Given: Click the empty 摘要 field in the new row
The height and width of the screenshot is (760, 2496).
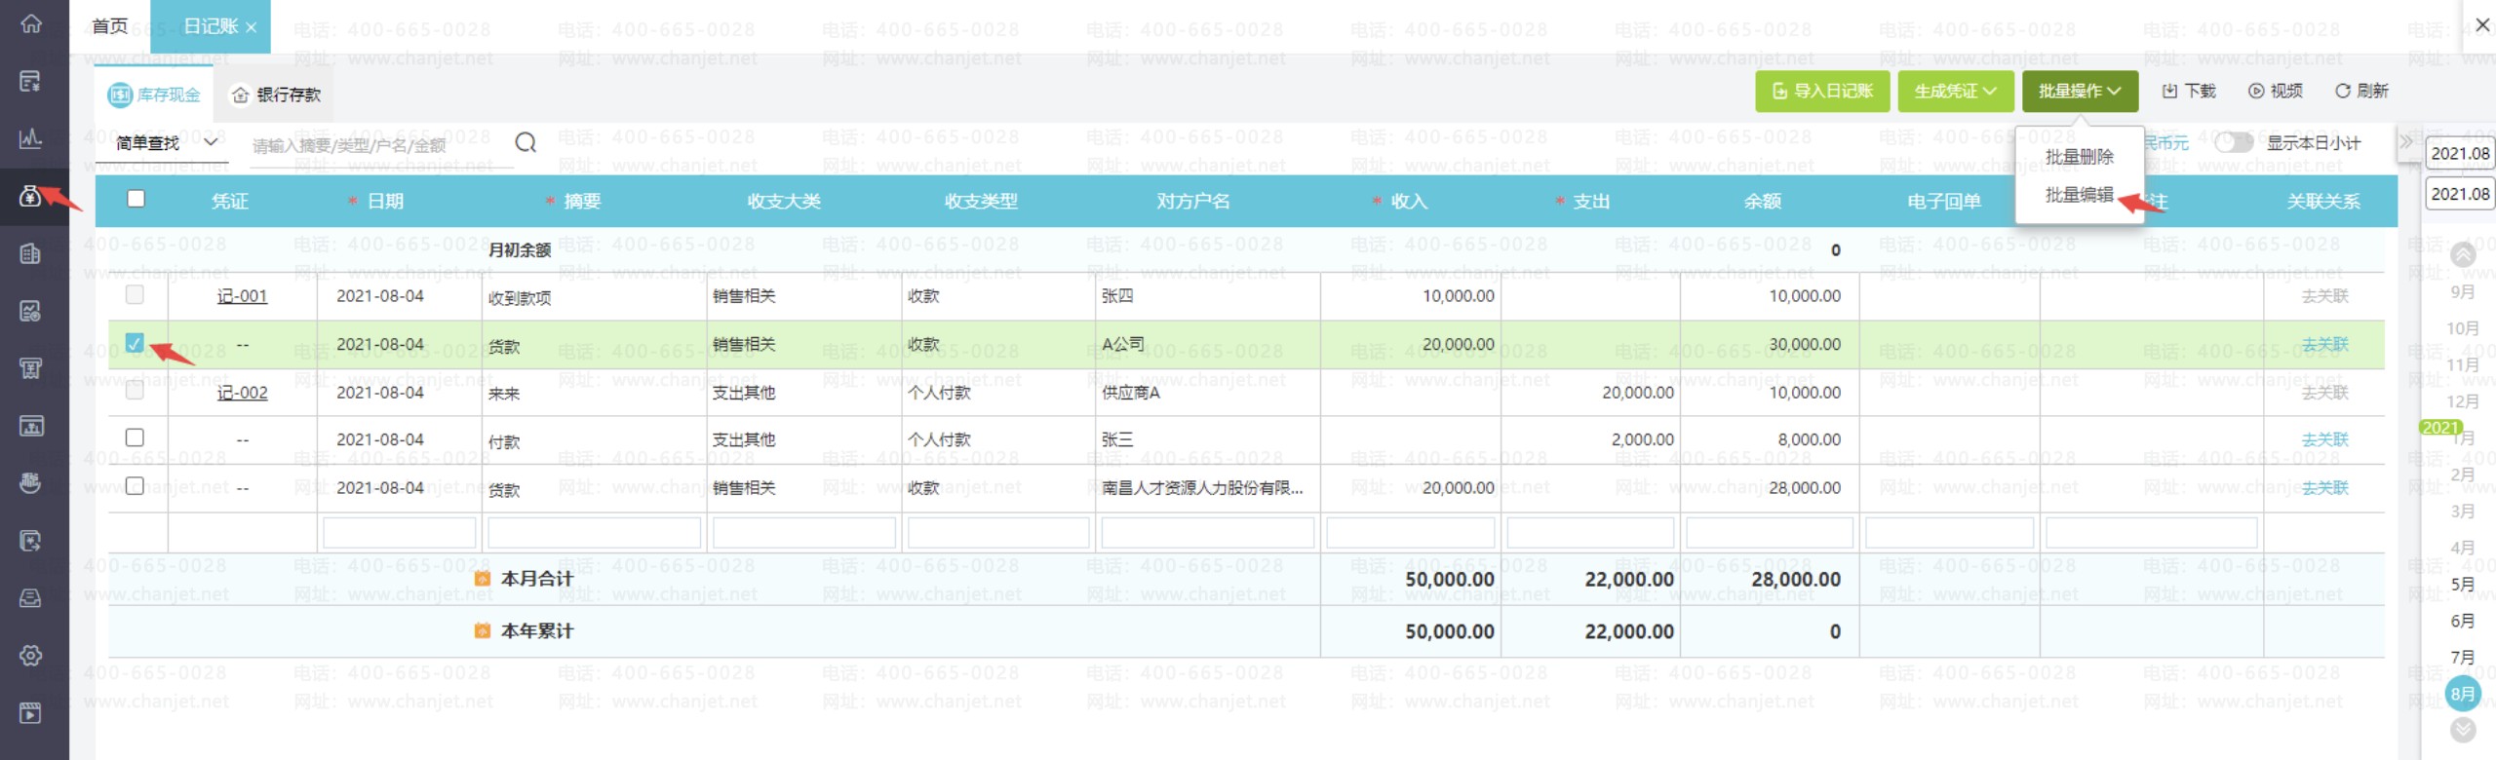Looking at the screenshot, I should (x=594, y=533).
